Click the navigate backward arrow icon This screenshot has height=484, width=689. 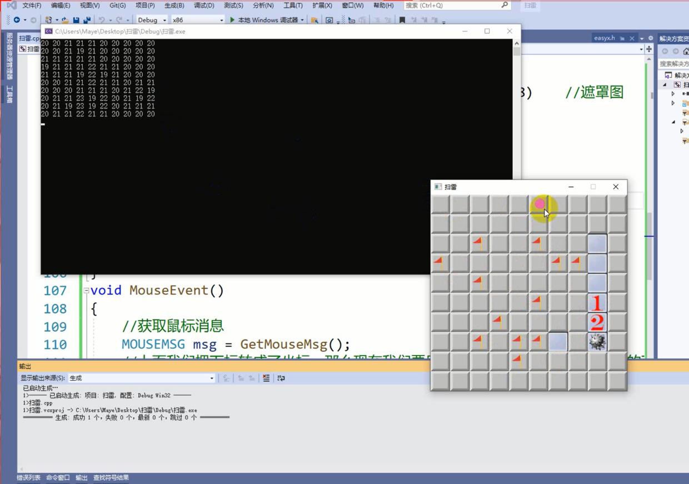point(17,19)
